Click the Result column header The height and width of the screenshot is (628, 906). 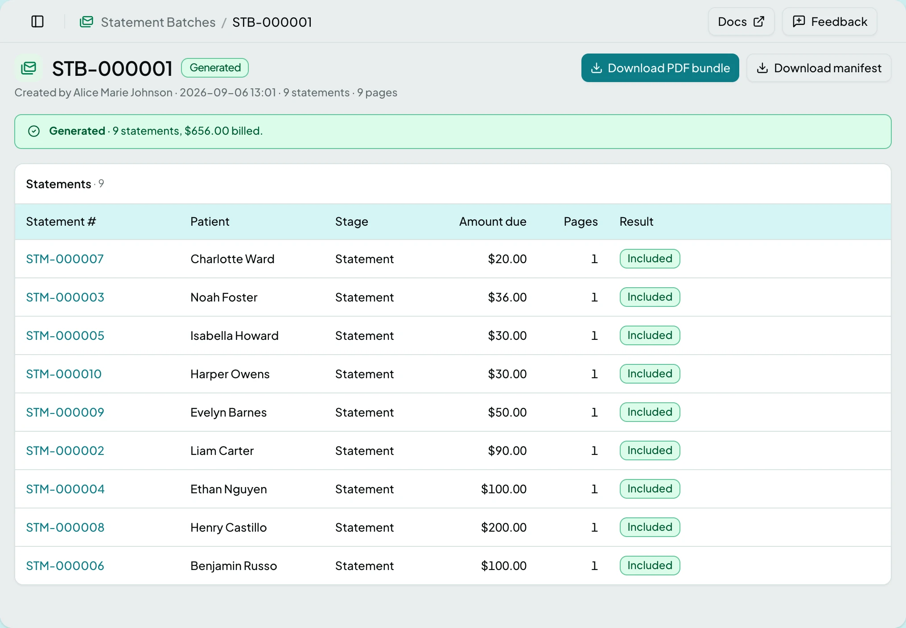click(x=636, y=222)
